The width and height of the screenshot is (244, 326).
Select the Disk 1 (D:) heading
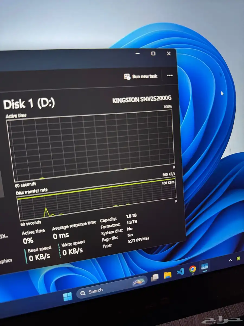(29, 104)
